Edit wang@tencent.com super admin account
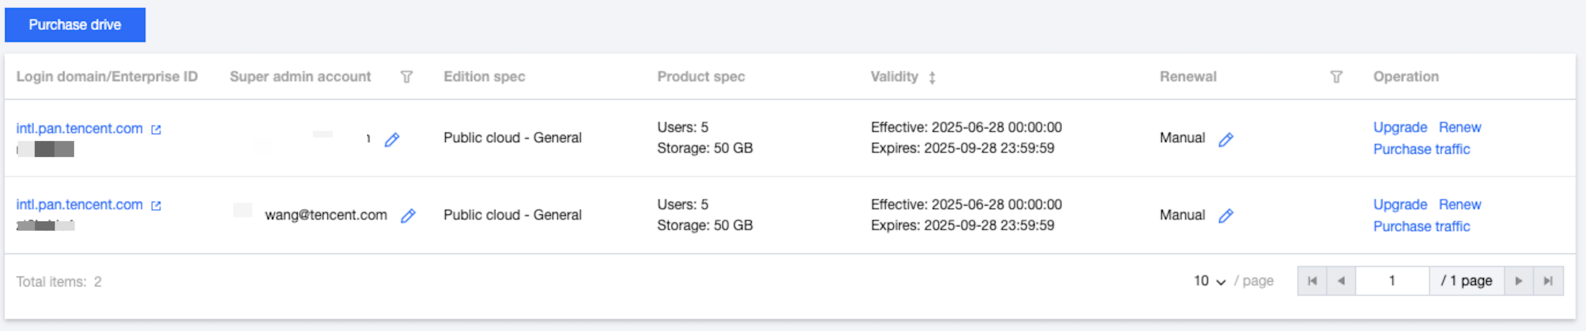Screen dimensions: 1586x331 click(408, 216)
